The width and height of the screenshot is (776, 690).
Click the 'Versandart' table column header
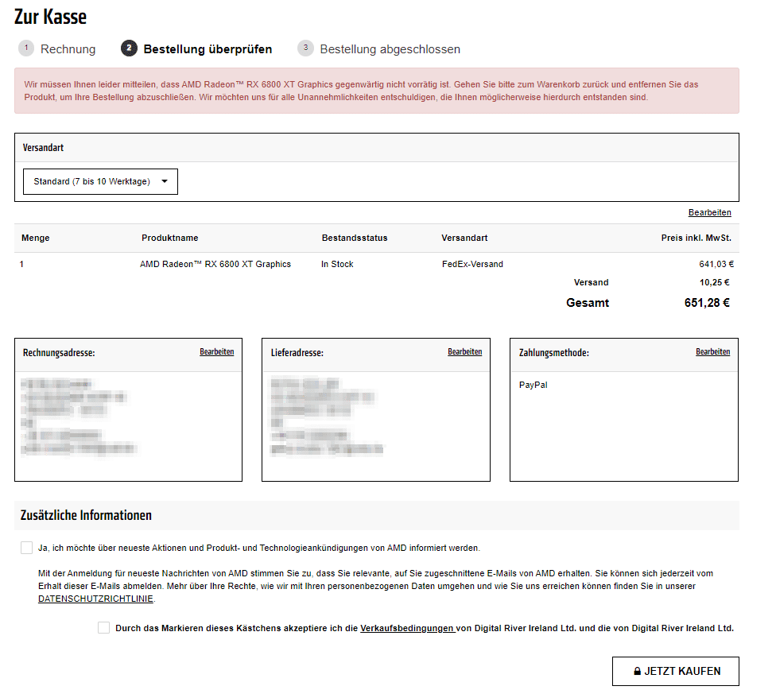[464, 238]
